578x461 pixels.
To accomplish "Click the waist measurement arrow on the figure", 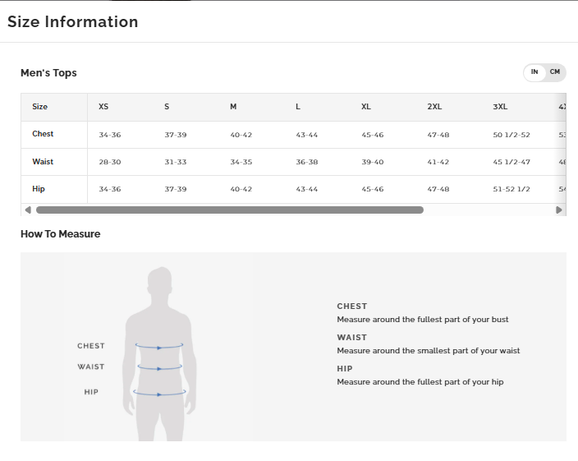I will click(x=159, y=367).
